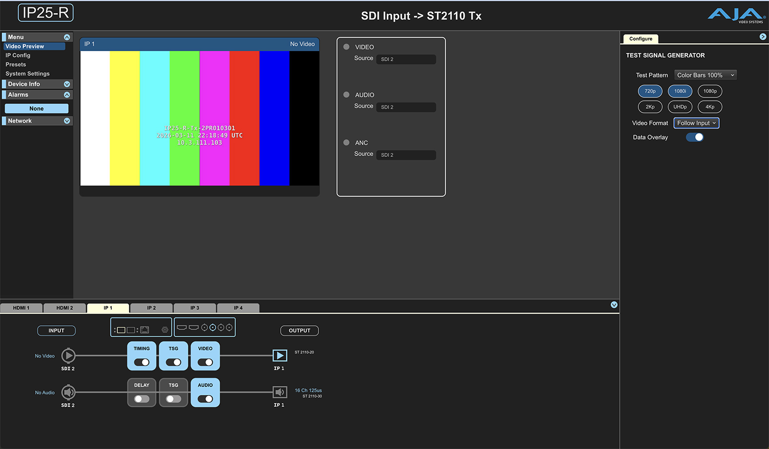Click the SDI 2 video input icon
Screen dimensions: 769x449
point(68,356)
